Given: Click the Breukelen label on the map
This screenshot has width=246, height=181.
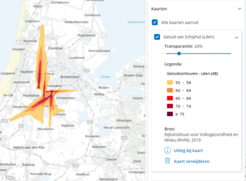Looking at the screenshot, I should click(x=92, y=136).
